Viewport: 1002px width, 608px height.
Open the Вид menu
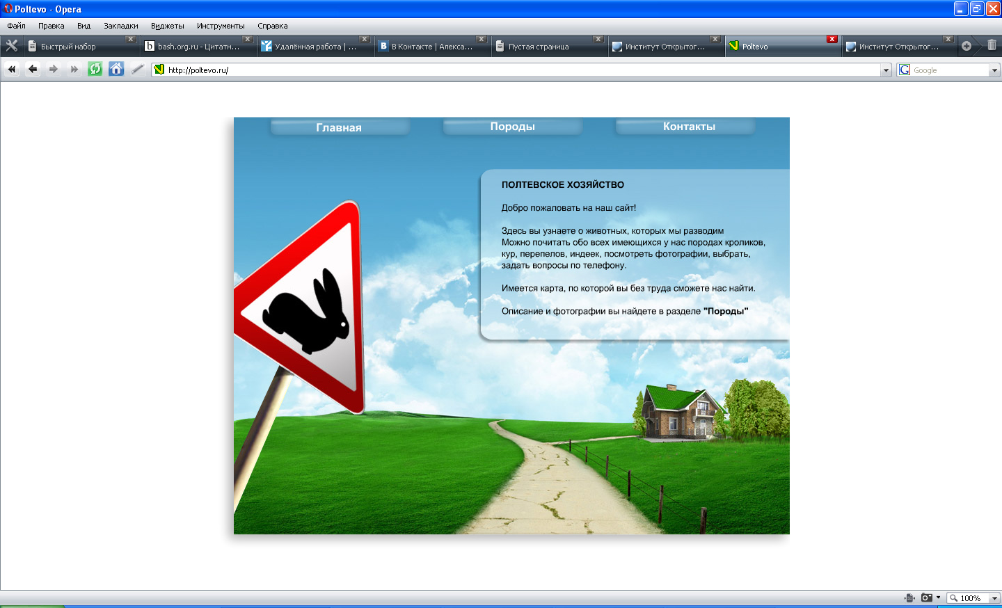tap(84, 26)
